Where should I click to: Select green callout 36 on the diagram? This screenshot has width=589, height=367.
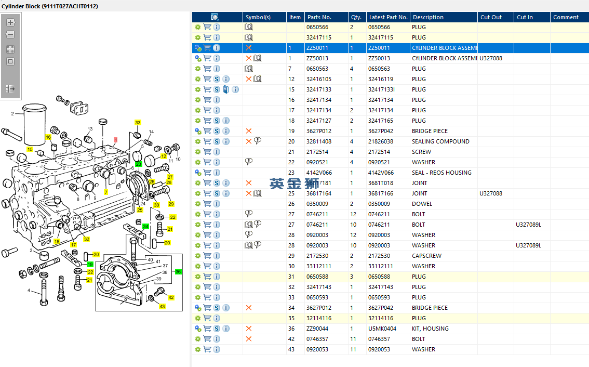point(178,272)
